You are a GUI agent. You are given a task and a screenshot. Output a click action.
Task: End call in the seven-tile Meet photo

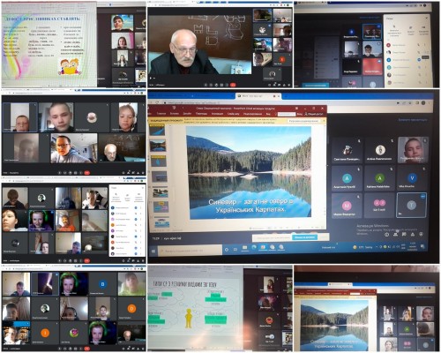[x=87, y=173]
